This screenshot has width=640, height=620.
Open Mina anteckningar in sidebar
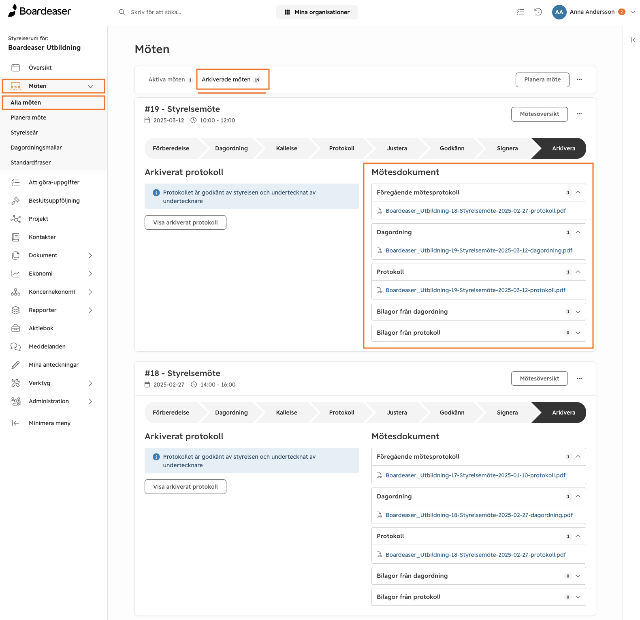coord(53,365)
